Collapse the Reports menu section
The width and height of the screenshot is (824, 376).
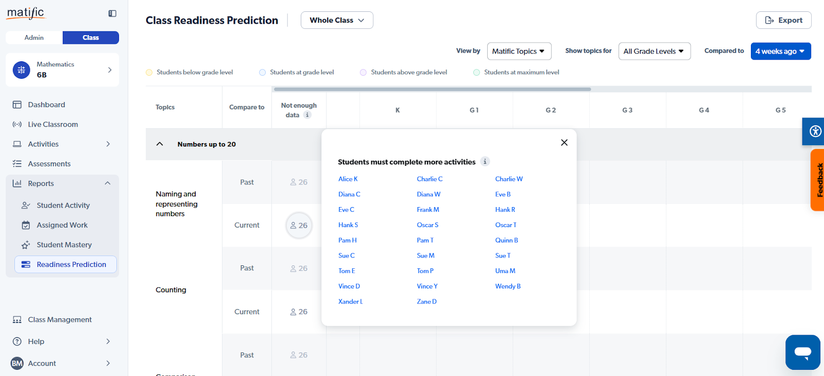coord(108,183)
